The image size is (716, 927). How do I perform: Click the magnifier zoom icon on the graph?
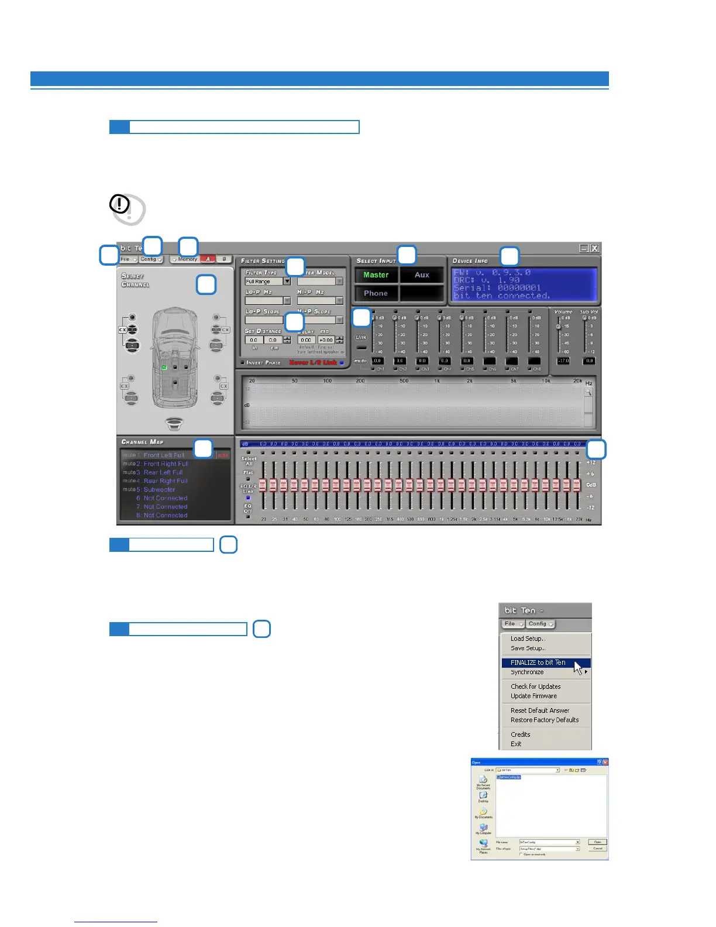(x=588, y=393)
